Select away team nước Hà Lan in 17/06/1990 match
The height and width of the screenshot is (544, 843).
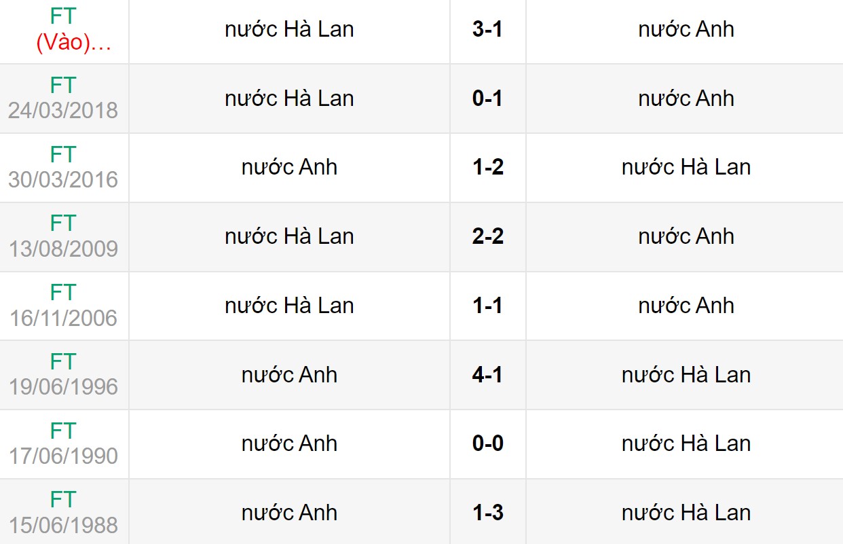coord(686,443)
